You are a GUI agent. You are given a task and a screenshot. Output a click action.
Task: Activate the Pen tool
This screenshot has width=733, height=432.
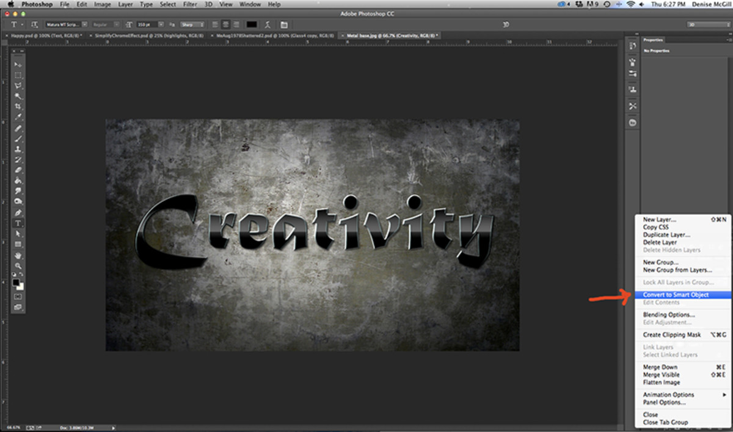[x=18, y=213]
